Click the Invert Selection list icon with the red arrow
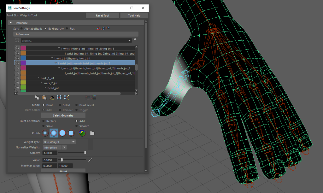 pyautogui.click(x=88, y=97)
